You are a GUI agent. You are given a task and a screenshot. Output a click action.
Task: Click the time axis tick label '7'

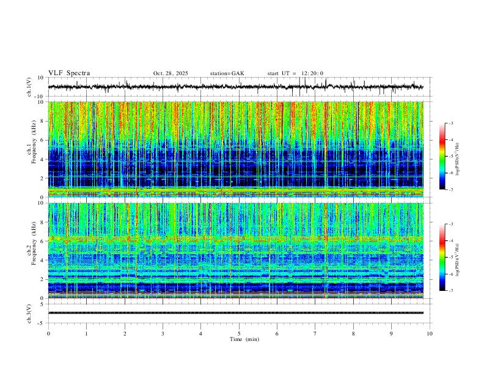pos(315,334)
